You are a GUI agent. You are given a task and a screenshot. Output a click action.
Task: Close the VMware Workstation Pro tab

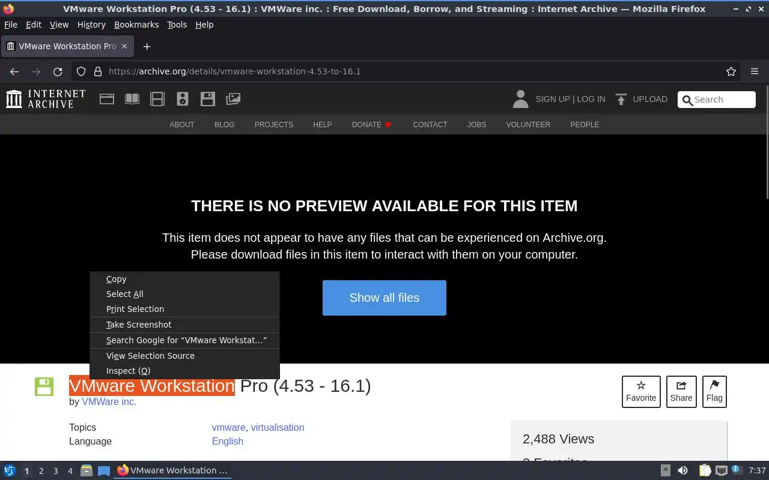point(124,46)
